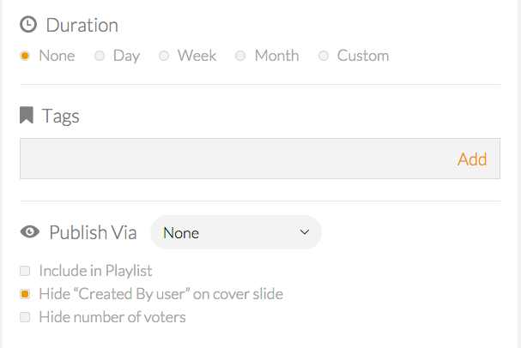Tick the Hide number of voters checkbox
This screenshot has width=521, height=348.
click(25, 317)
